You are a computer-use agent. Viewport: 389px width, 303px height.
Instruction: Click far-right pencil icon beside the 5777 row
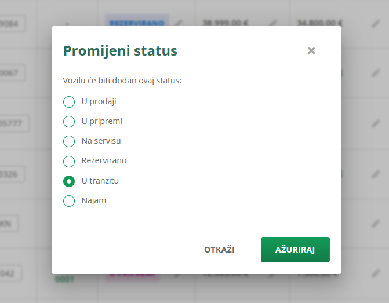click(376, 123)
